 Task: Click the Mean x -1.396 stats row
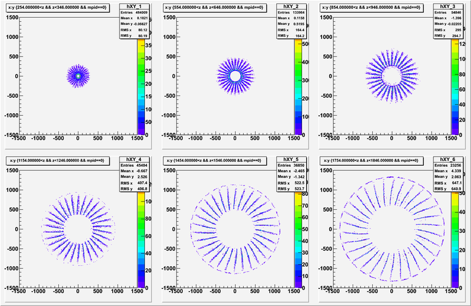(x=448, y=18)
